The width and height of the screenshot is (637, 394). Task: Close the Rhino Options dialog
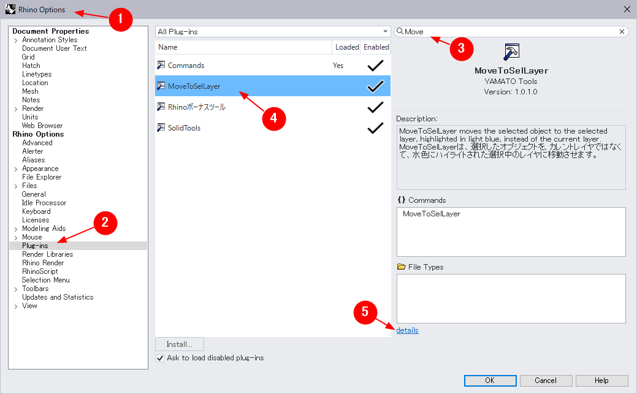(x=627, y=9)
